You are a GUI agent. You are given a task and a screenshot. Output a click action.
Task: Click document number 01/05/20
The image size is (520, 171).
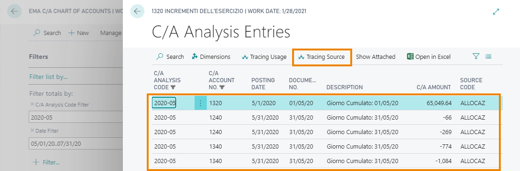(x=301, y=103)
